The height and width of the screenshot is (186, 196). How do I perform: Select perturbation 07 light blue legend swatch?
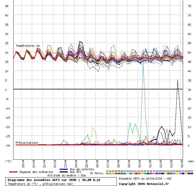125,174
